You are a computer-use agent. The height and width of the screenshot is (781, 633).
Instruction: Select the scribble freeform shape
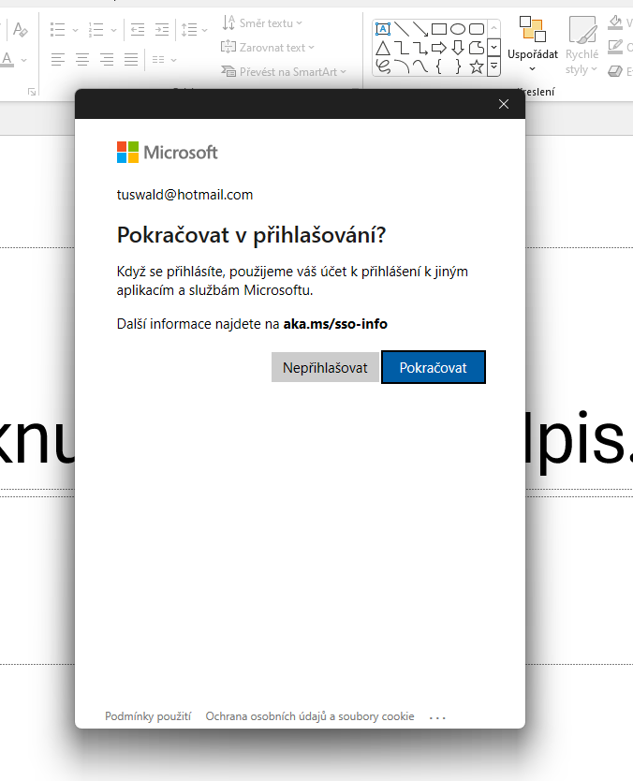coord(382,66)
